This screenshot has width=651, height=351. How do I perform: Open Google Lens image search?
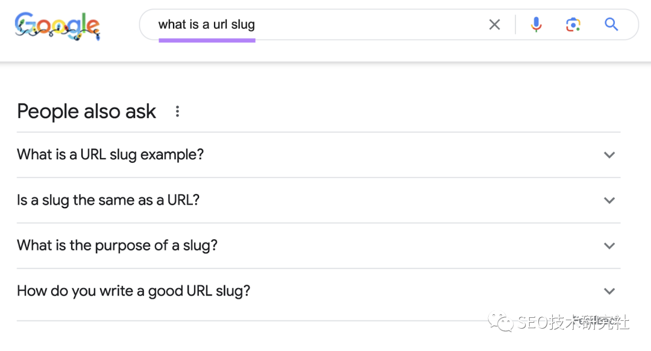(x=573, y=25)
